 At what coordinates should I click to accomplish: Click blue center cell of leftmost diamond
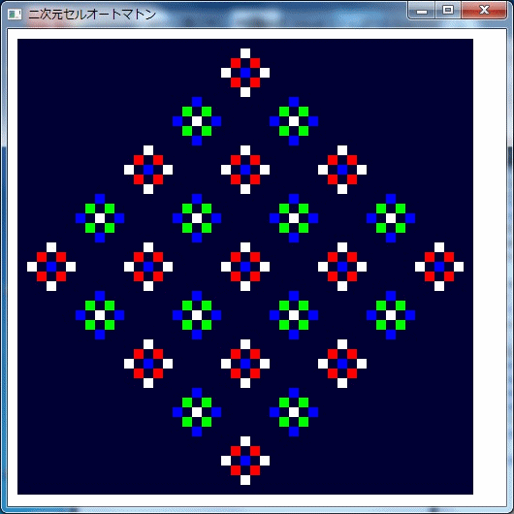[51, 267]
